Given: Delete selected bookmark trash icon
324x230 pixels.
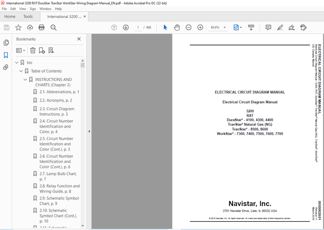Looking at the screenshot, I should point(33,50).
